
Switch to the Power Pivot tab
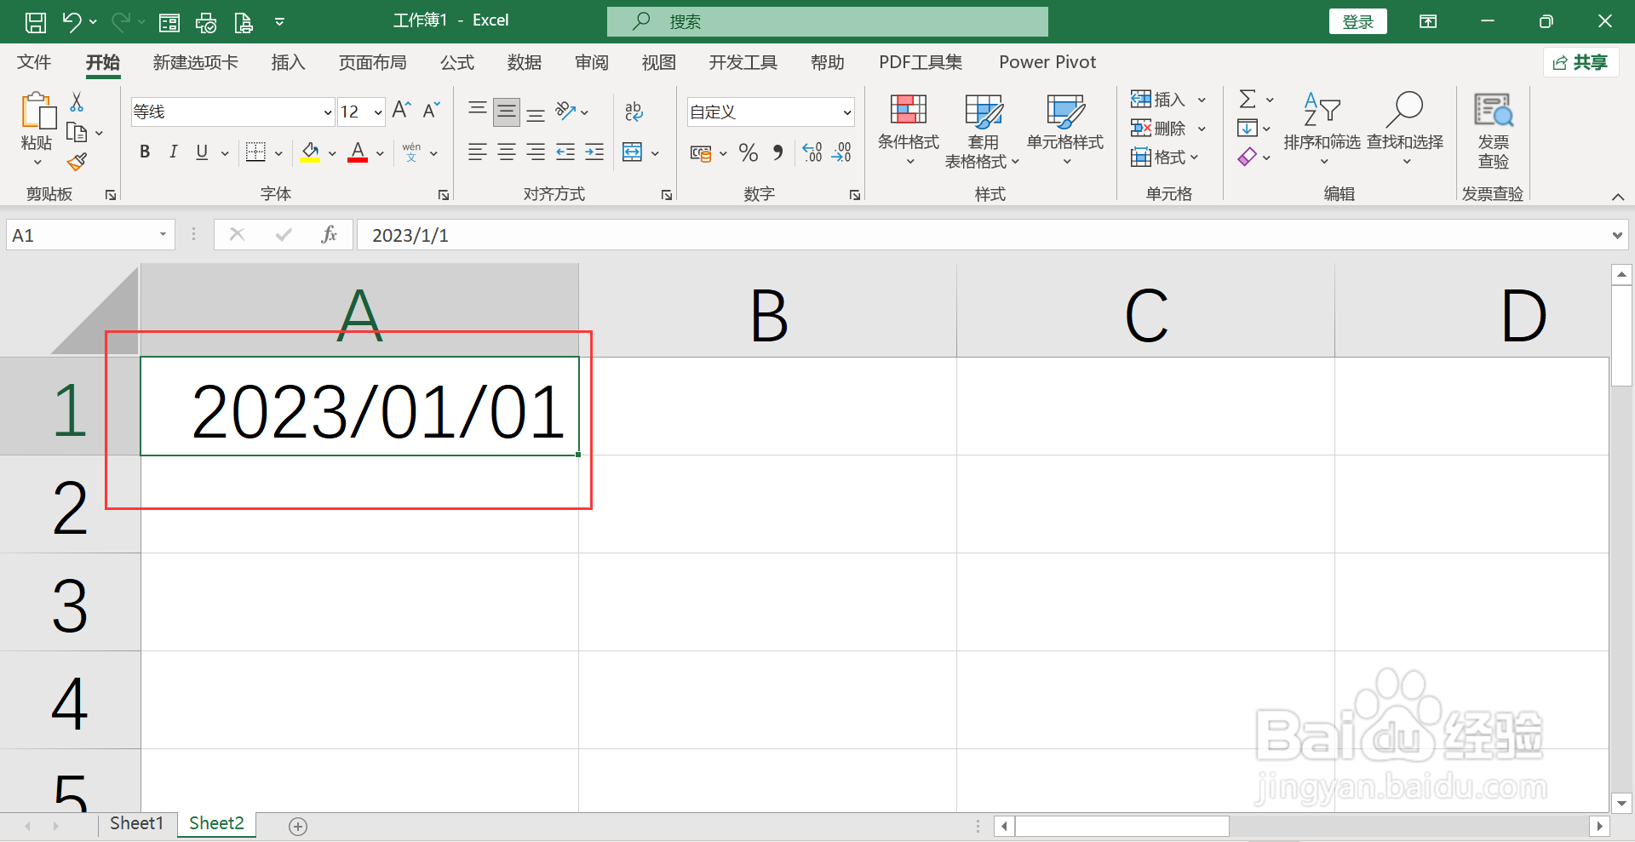coord(1047,62)
